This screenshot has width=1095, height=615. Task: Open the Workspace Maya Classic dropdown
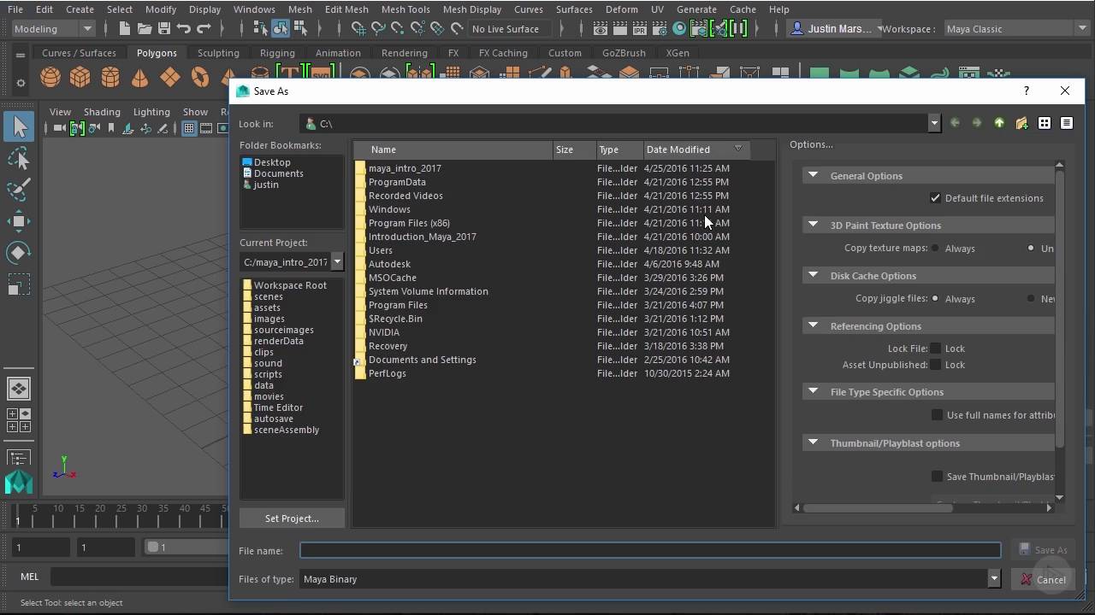(x=1015, y=29)
